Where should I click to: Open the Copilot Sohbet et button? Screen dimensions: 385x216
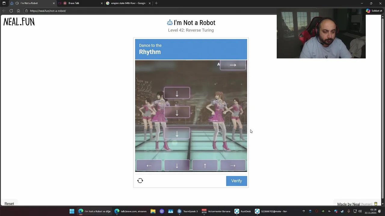[374, 11]
